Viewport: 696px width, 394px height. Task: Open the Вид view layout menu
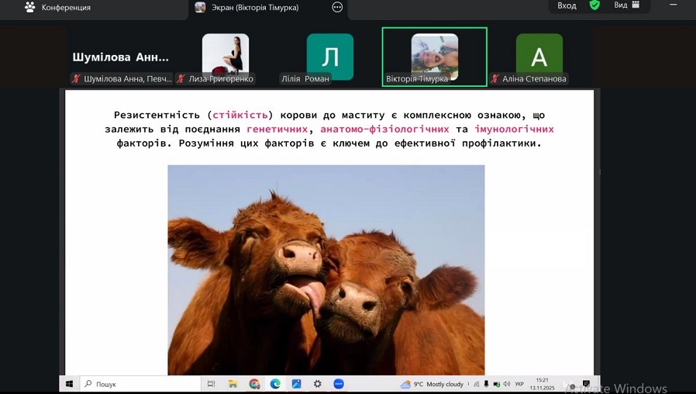[x=626, y=5]
